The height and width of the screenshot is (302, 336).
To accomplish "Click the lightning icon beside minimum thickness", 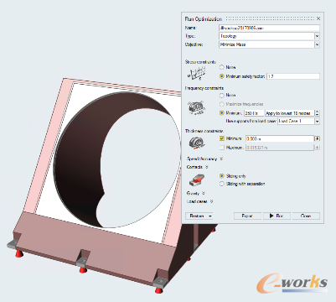I will tap(318, 138).
